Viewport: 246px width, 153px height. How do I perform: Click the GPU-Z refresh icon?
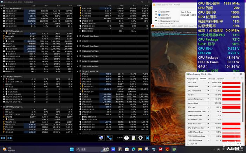tap(238, 78)
